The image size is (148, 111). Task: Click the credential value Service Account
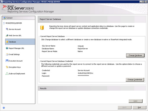pyautogui.click(x=84, y=70)
